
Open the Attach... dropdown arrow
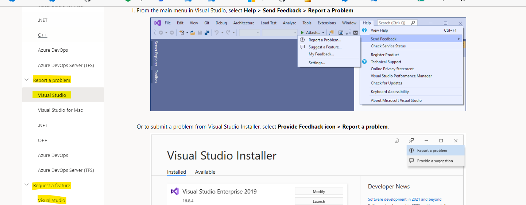323,33
